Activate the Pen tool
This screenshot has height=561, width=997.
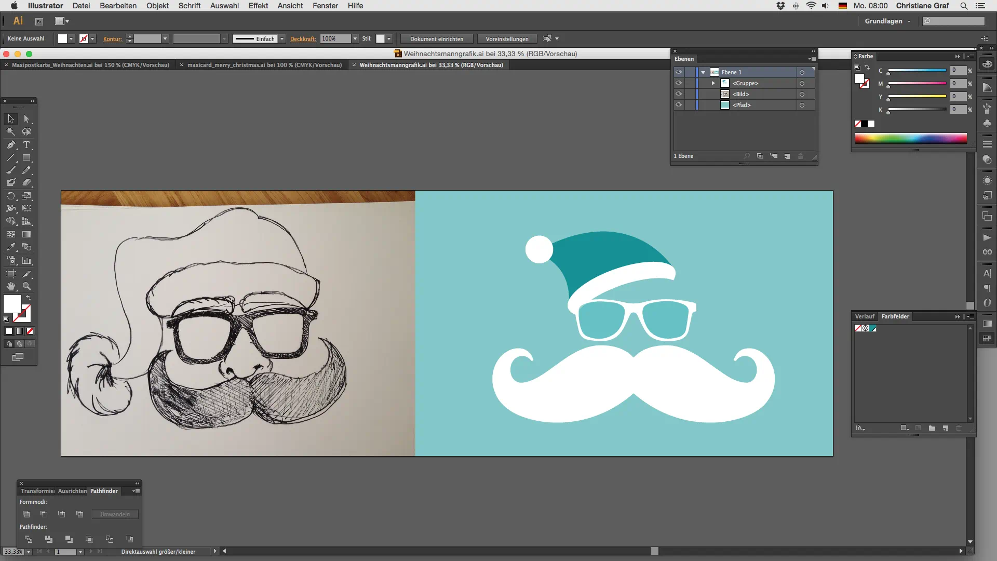11,145
